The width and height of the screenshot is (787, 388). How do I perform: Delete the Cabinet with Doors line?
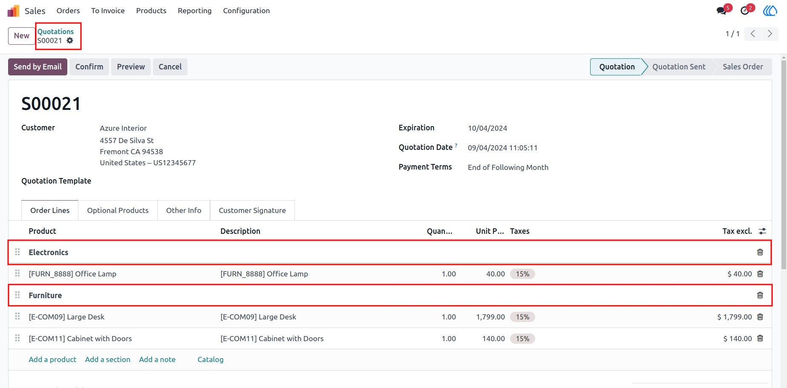(760, 338)
